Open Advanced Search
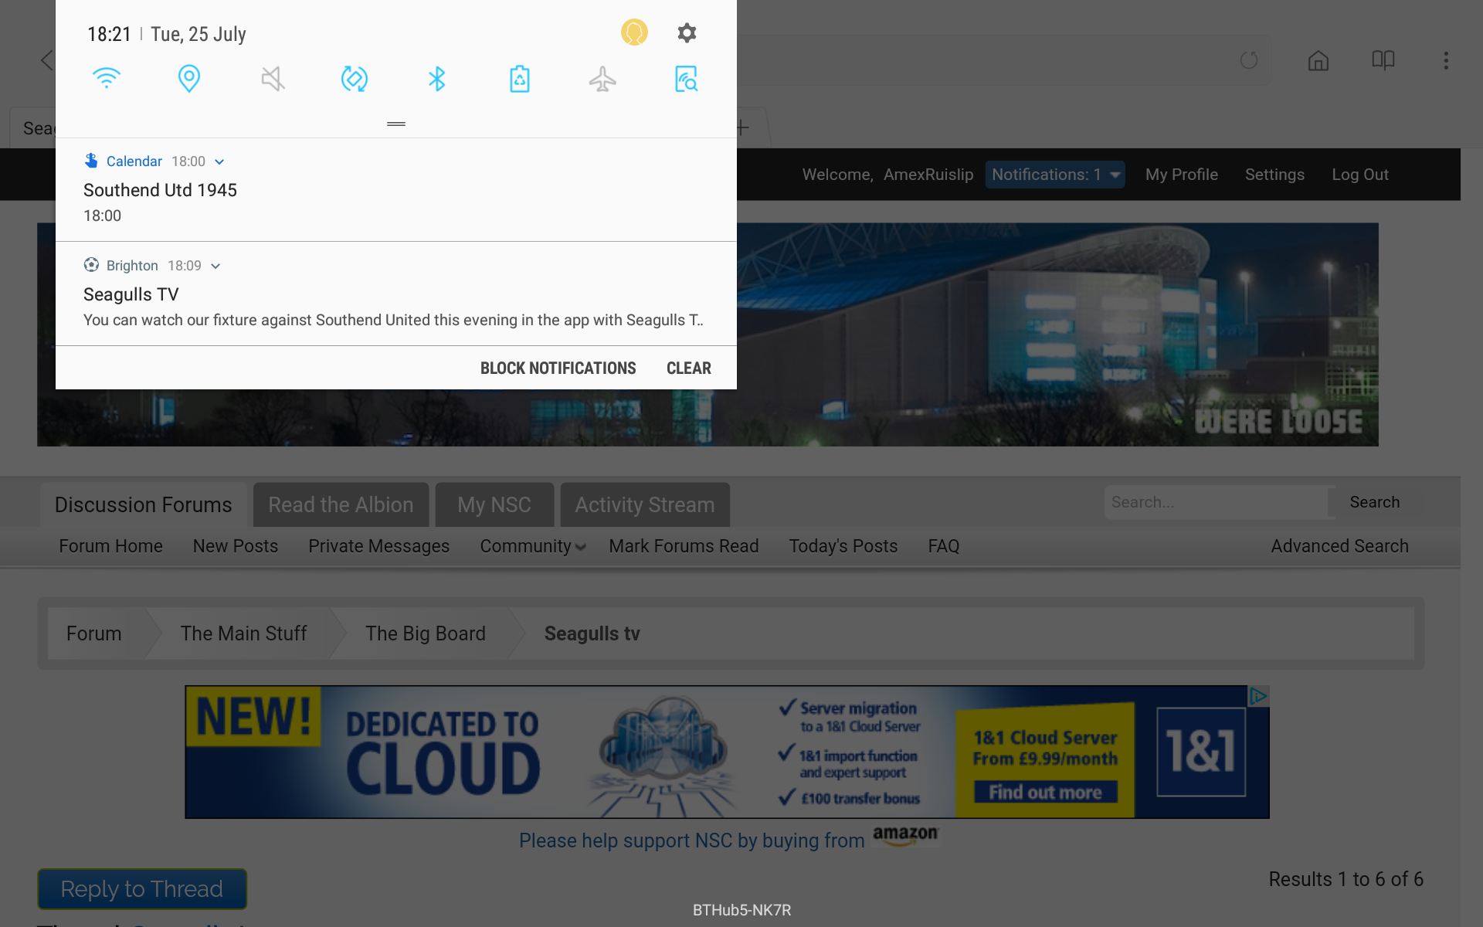This screenshot has width=1483, height=927. tap(1339, 546)
